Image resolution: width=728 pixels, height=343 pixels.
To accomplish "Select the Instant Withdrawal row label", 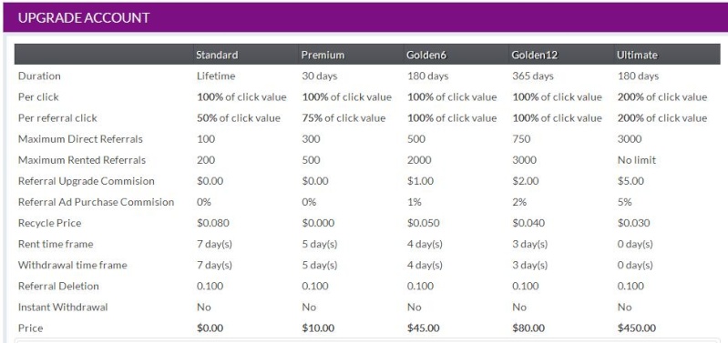I will [x=63, y=307].
